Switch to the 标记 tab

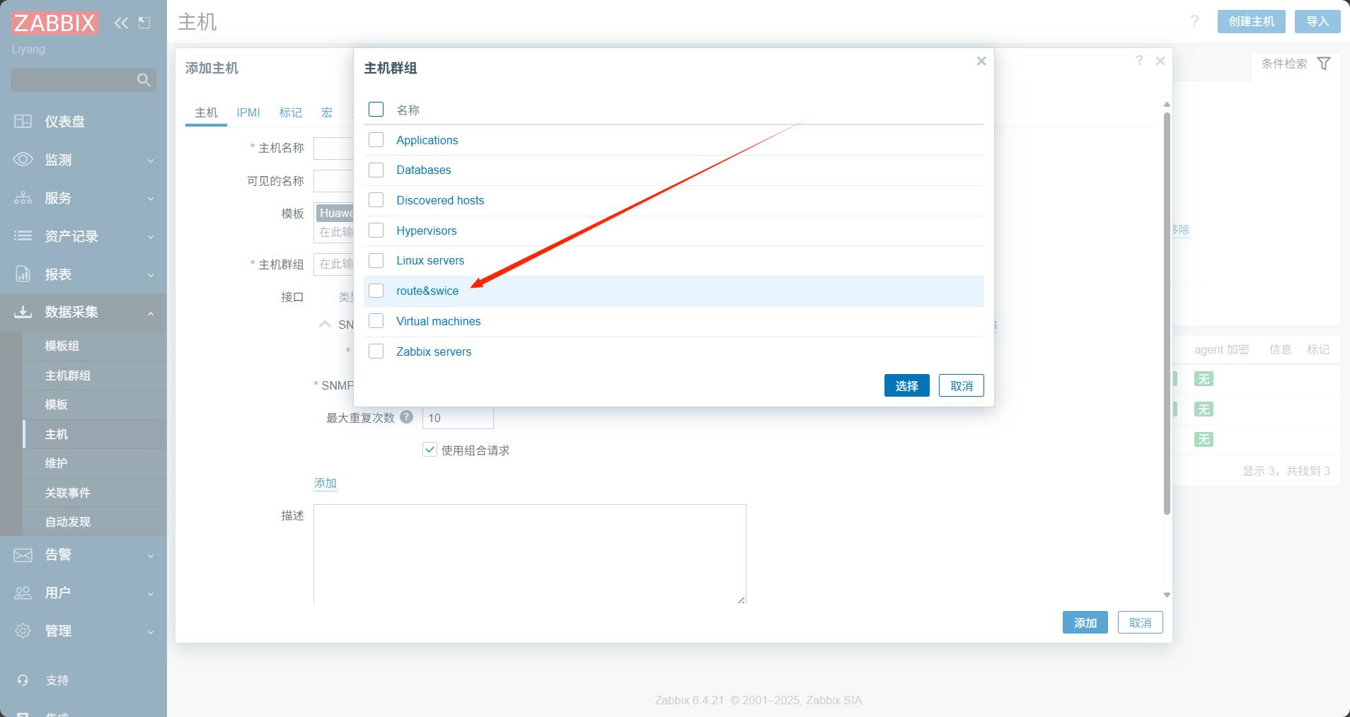(290, 112)
